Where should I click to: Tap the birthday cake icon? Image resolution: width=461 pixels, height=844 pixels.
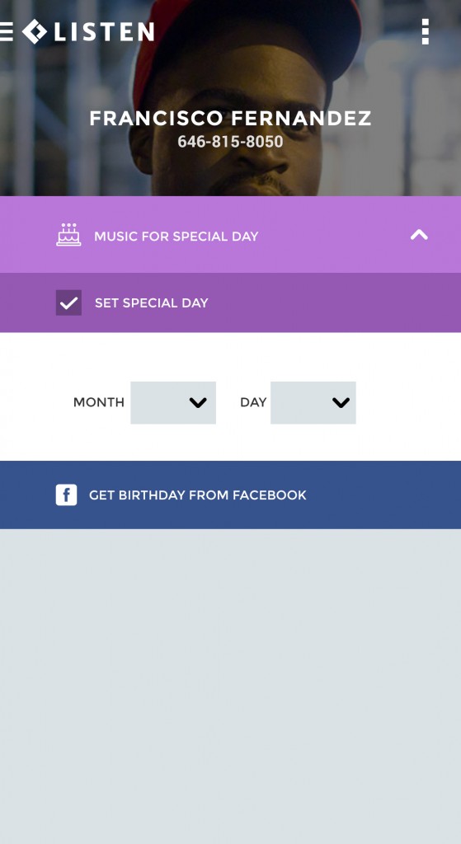[x=68, y=235]
